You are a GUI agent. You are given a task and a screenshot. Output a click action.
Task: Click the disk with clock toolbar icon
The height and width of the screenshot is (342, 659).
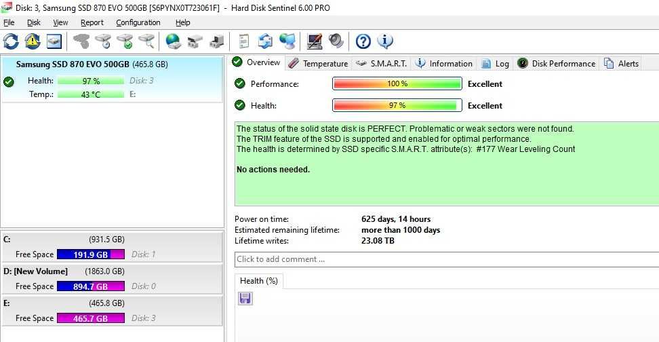pyautogui.click(x=103, y=41)
